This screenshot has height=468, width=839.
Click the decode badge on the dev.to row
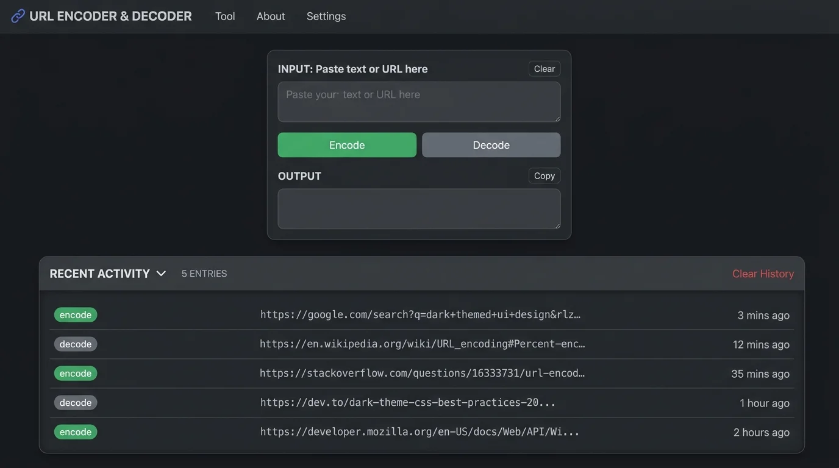(75, 402)
